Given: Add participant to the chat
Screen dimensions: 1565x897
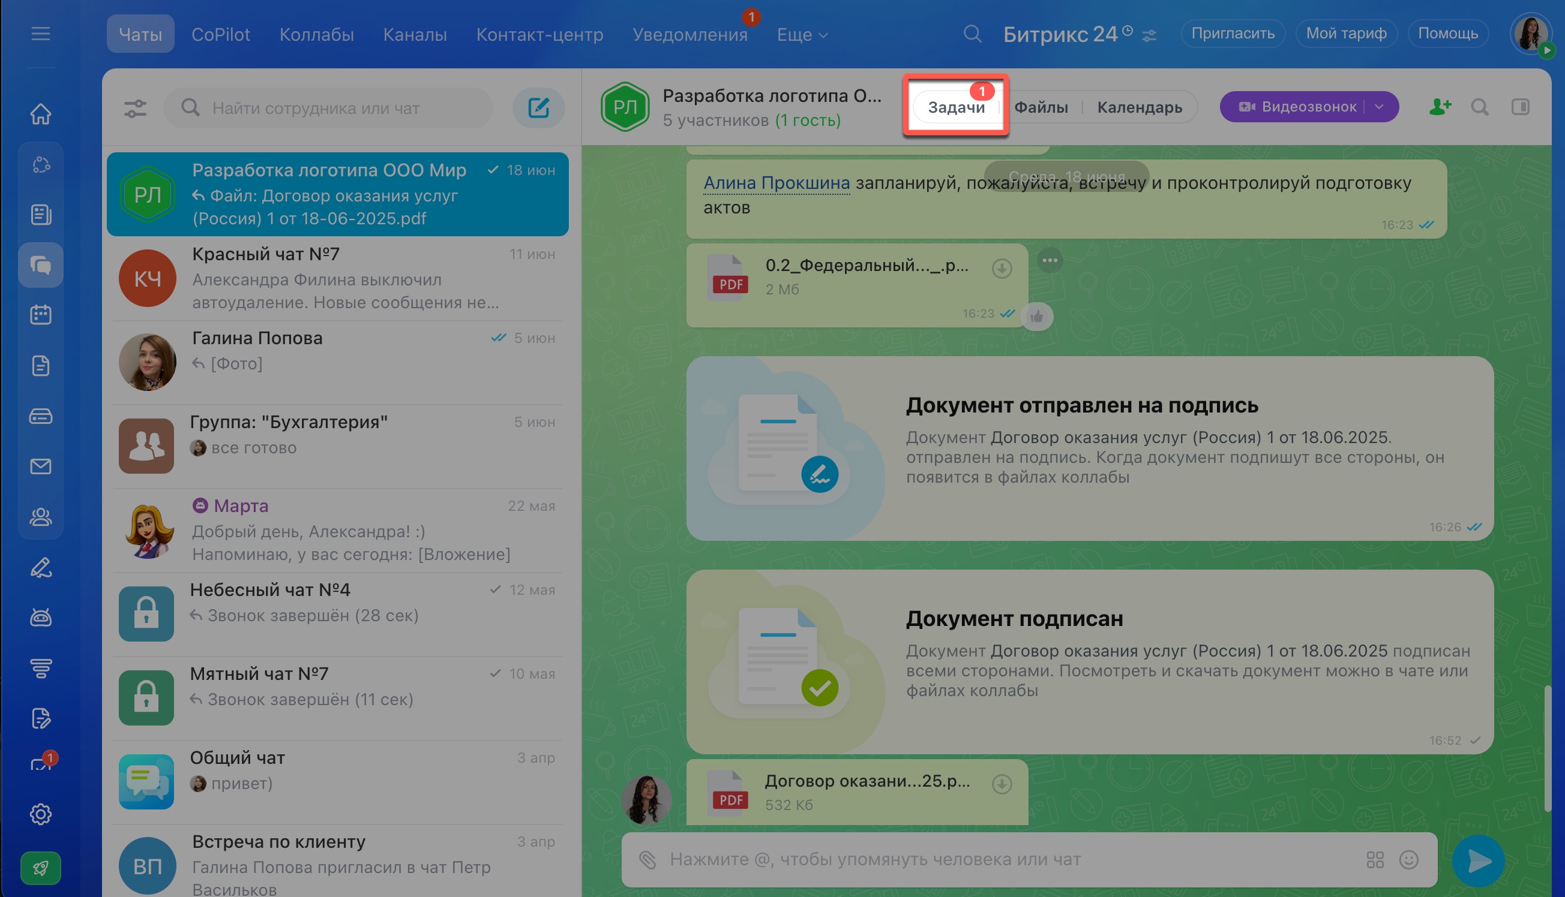Looking at the screenshot, I should pos(1440,107).
